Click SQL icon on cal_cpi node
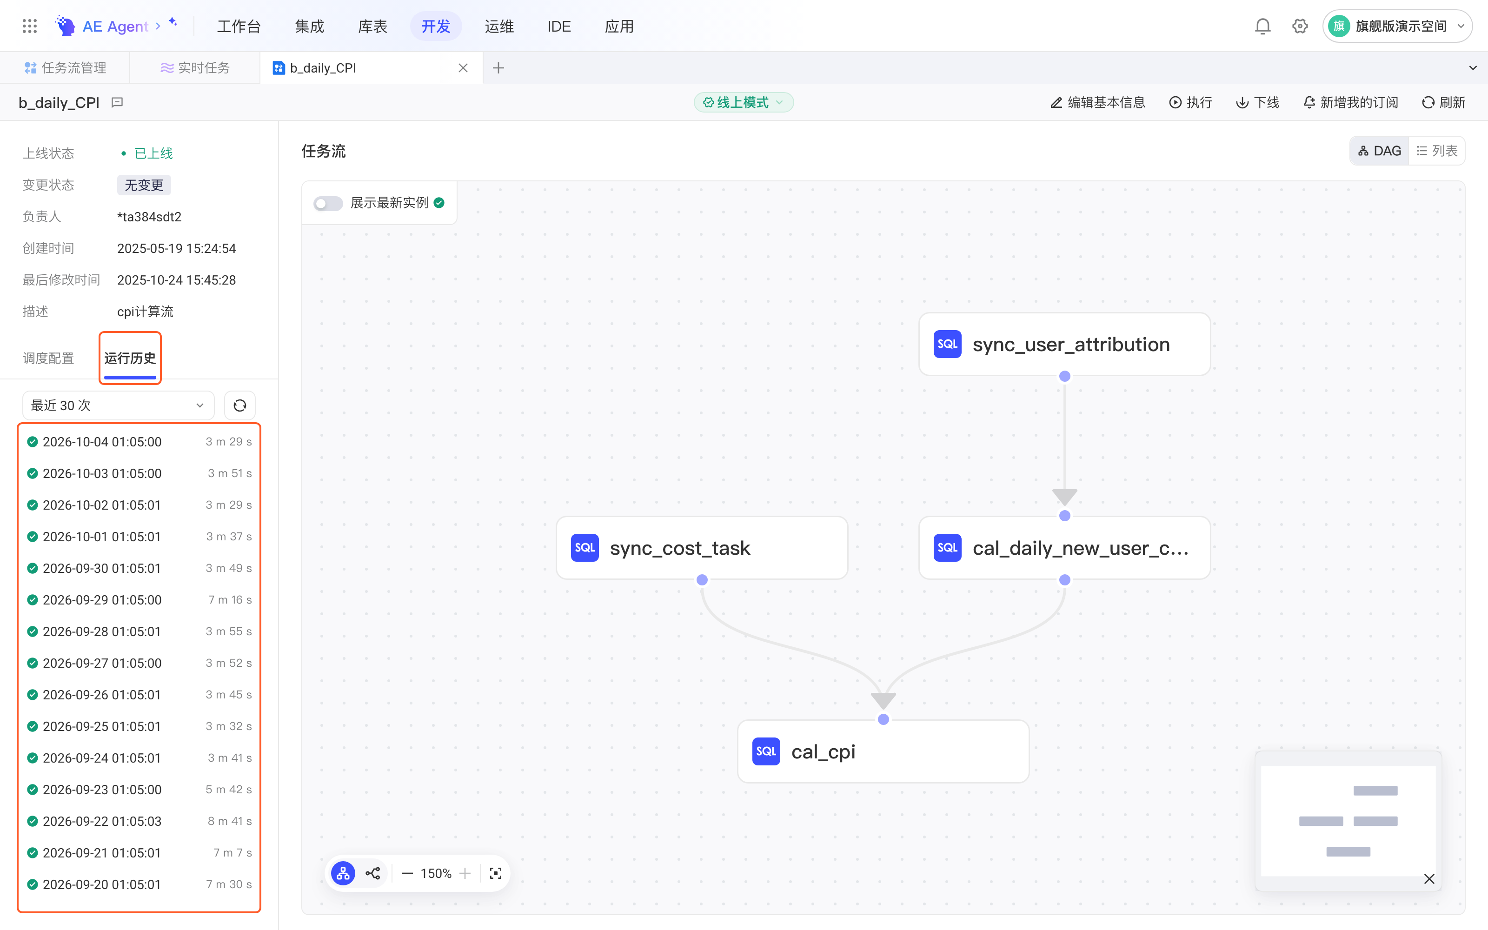This screenshot has height=930, width=1488. click(766, 751)
